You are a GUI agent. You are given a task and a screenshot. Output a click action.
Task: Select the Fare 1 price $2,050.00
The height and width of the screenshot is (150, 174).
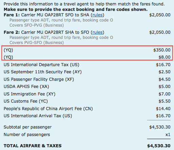[x=160, y=15]
